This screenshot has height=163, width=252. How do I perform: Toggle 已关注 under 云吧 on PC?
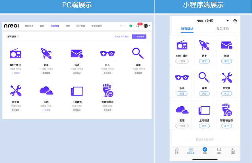point(46,110)
